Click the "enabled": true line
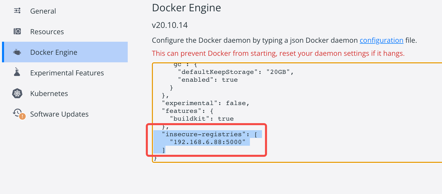Screen dimensions: 442x194 pyautogui.click(x=208, y=80)
